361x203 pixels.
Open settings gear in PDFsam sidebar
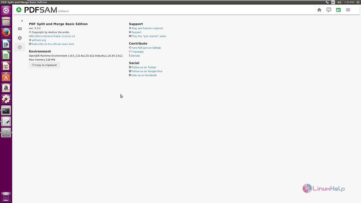pos(20,38)
